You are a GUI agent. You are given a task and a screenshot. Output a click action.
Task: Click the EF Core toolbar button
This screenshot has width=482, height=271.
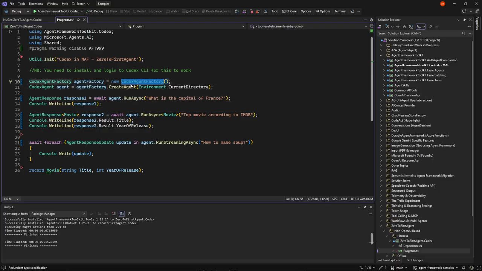289,11
